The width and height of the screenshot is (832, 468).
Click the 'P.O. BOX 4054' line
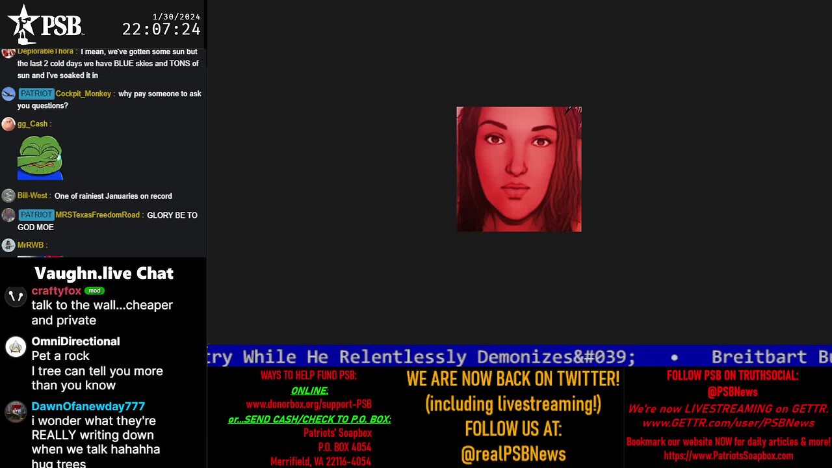coord(345,447)
